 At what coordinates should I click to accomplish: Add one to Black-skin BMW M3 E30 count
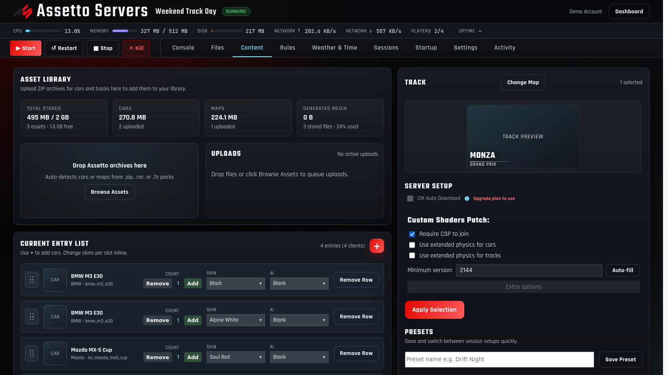(193, 283)
